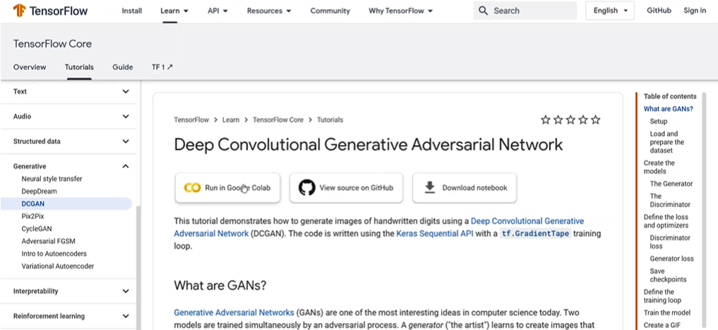This screenshot has height=330, width=718.
Task: Jump to What are GANs? in contents
Action: [669, 109]
